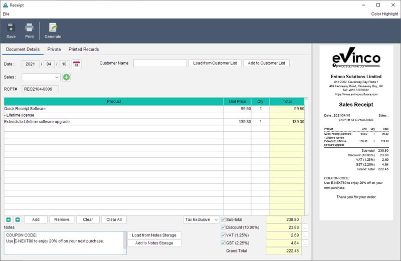The width and height of the screenshot is (401, 261).
Task: Click Load from Customer List button
Action: [x=215, y=63]
